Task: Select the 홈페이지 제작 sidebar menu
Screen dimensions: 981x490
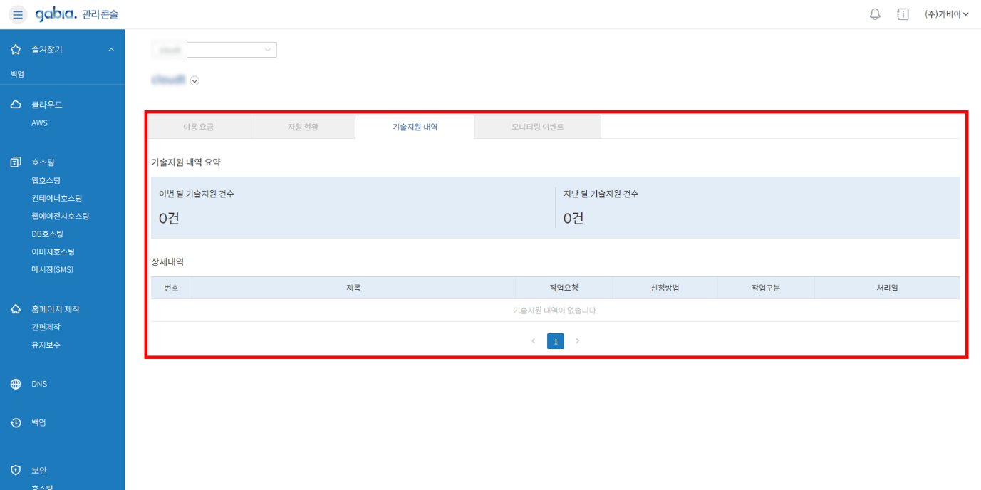Action: tap(56, 309)
